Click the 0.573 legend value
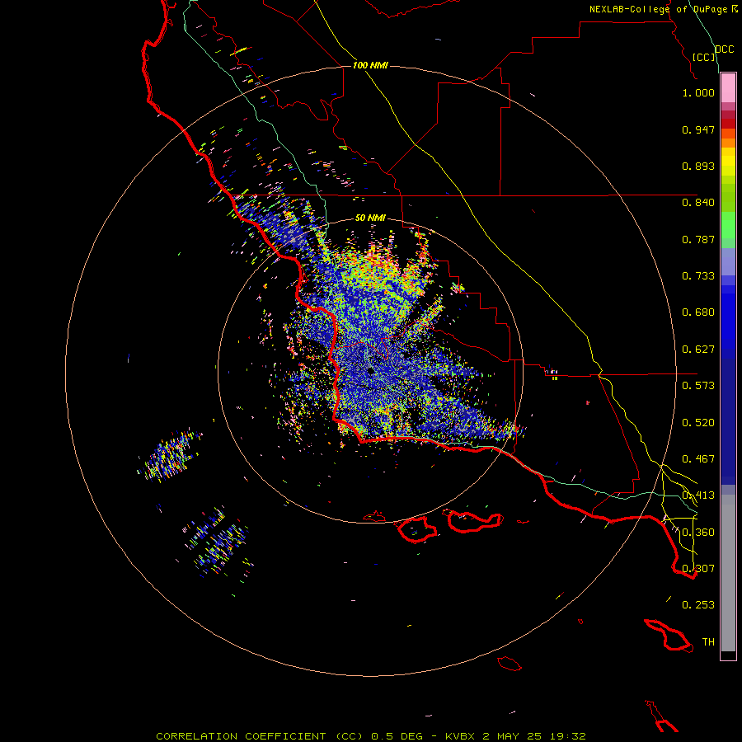 698,386
